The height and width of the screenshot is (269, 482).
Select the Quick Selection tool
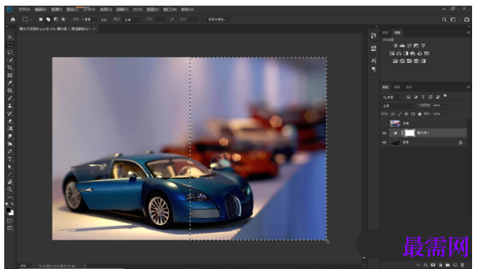pos(10,60)
